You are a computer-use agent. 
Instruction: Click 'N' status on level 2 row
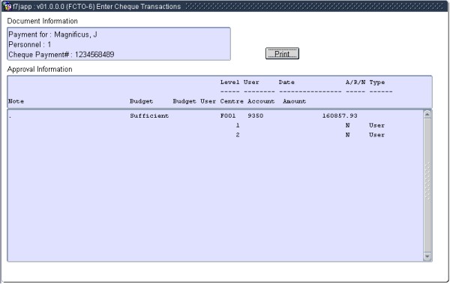tap(347, 135)
